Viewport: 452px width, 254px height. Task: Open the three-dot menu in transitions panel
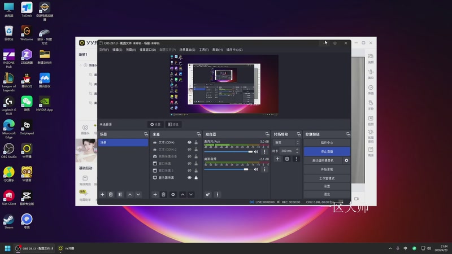pos(296,159)
